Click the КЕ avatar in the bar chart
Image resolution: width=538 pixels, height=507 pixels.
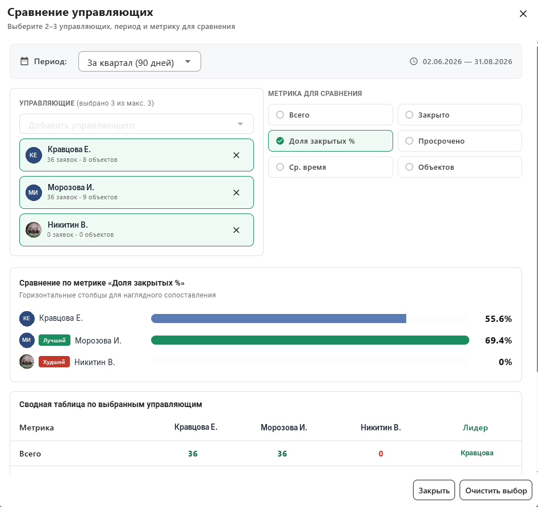point(27,319)
